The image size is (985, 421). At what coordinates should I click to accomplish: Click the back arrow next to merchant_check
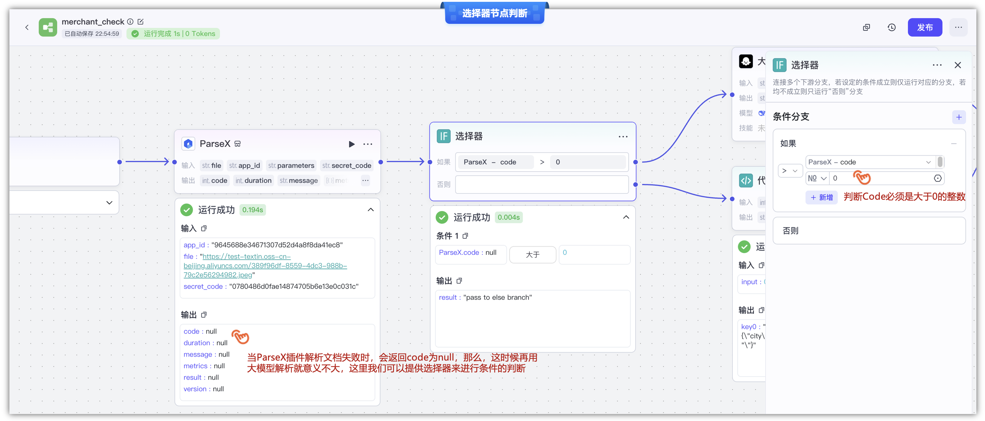click(x=27, y=27)
